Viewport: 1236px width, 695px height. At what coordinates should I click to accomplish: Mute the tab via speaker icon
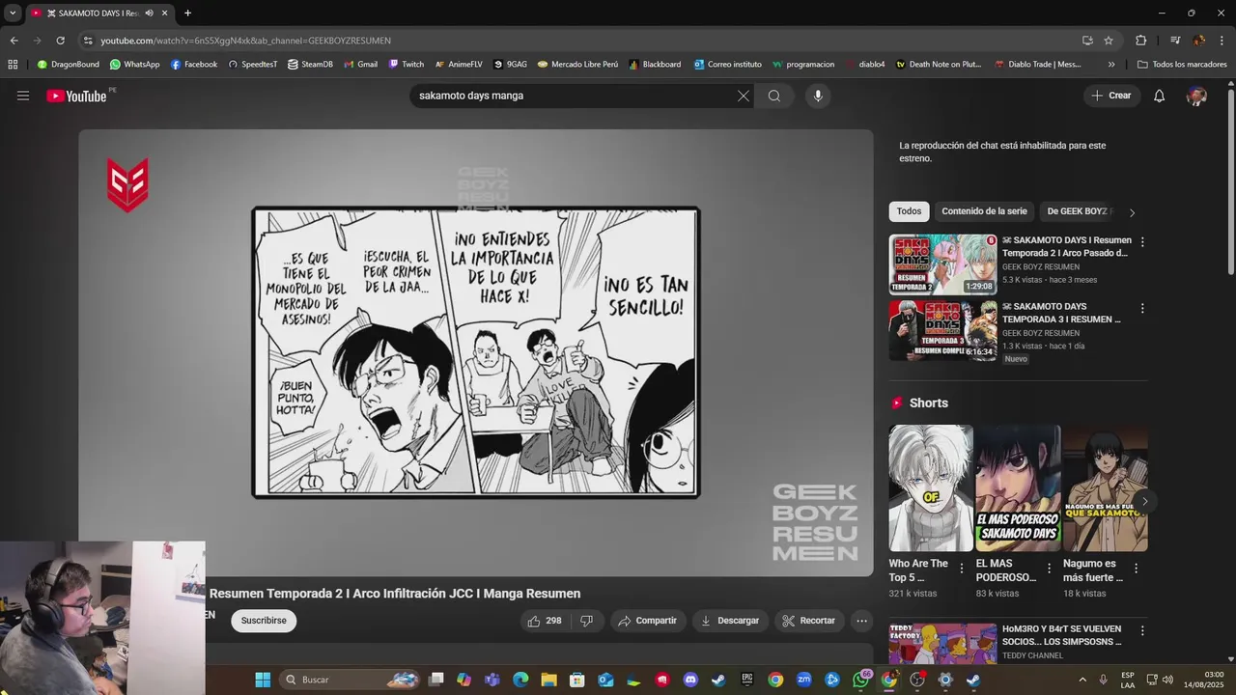pos(149,14)
